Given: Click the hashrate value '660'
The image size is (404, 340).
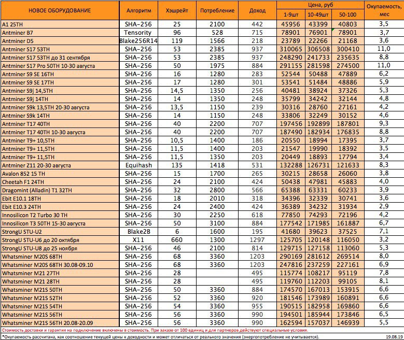Looking at the screenshot, I should (177, 240).
